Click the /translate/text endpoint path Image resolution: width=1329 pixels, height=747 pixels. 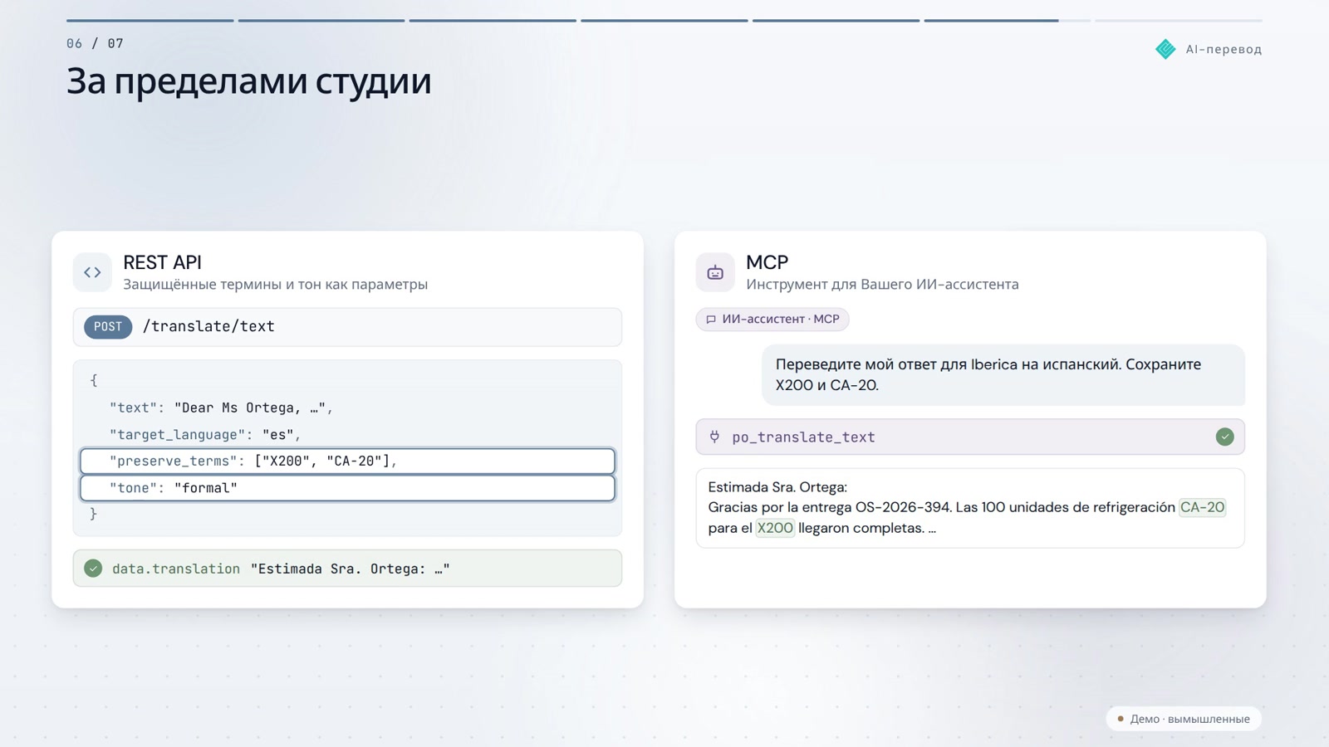tap(208, 327)
